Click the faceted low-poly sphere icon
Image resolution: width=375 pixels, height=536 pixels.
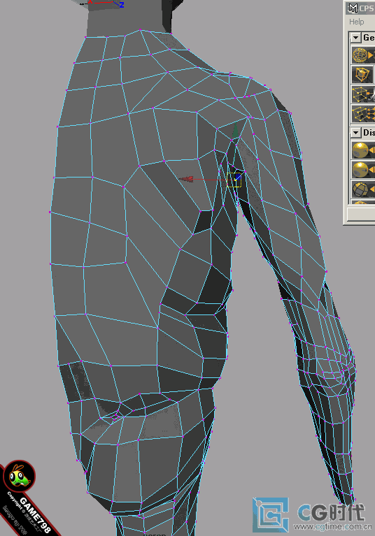tap(363, 189)
